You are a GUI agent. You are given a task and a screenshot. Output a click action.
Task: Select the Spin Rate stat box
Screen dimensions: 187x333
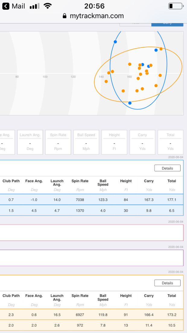[x=58, y=142]
